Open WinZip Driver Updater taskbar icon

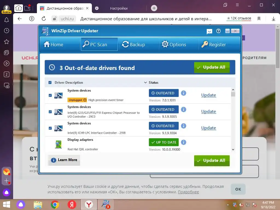point(105,205)
